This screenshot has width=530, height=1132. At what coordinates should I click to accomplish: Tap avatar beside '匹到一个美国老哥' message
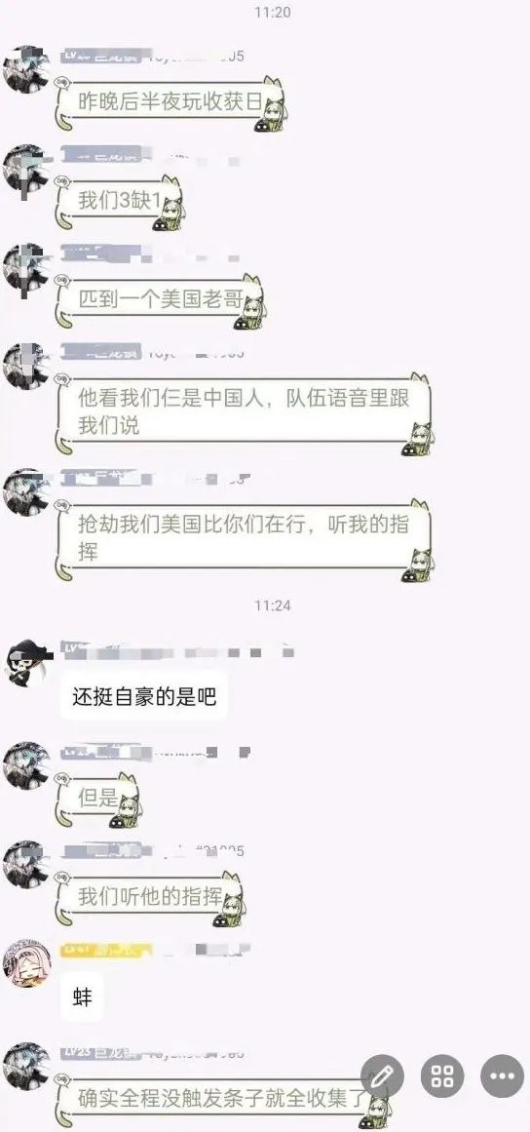point(26,267)
